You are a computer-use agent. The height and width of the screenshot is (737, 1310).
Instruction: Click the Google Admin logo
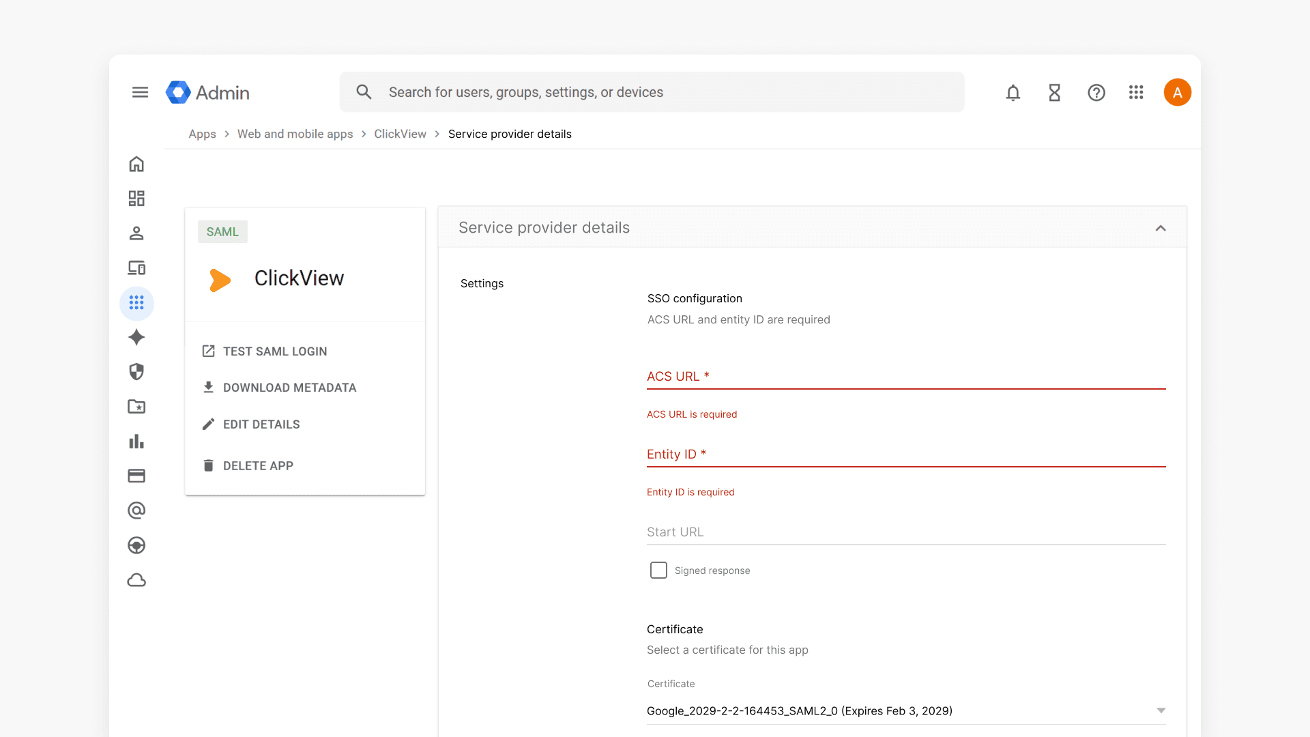(207, 92)
